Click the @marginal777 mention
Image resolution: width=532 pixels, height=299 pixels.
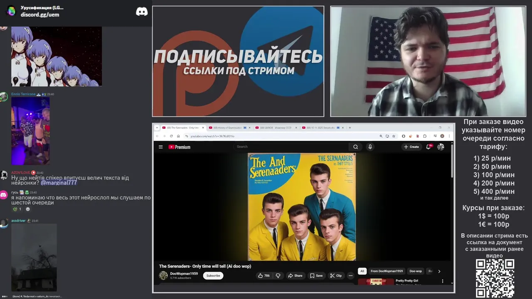(59, 183)
